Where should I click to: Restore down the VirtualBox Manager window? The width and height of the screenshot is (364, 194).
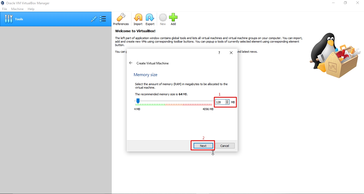(345, 3)
